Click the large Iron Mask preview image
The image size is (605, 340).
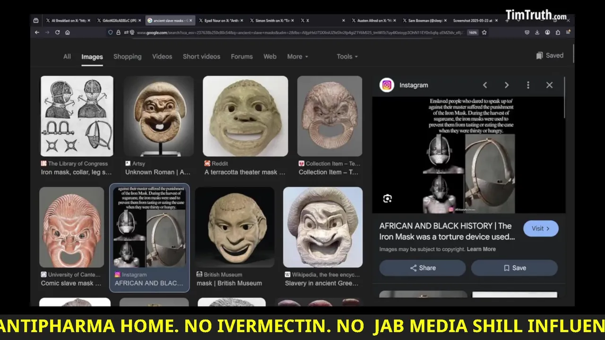(x=468, y=155)
